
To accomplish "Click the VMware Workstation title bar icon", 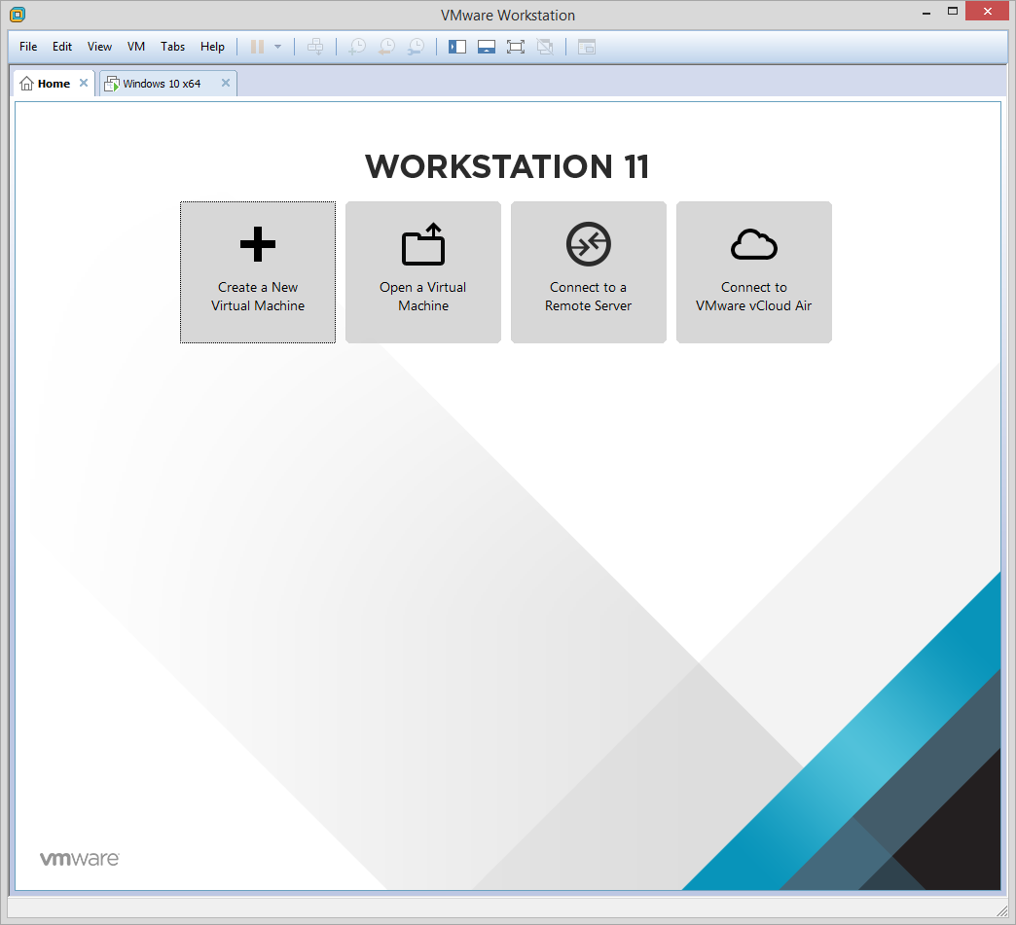I will 18,15.
